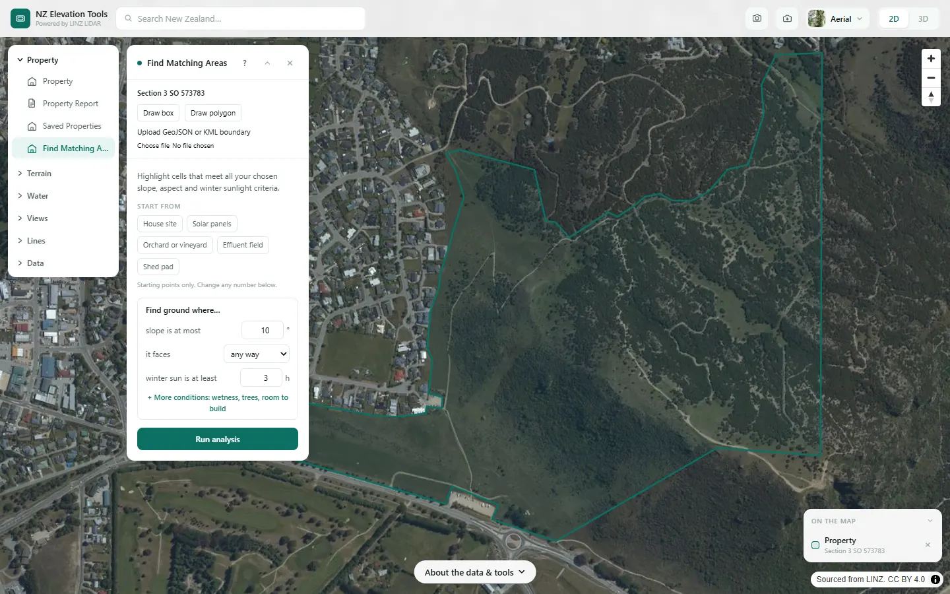950x594 pixels.
Task: Reset map bearing with the compass icon
Action: (931, 97)
